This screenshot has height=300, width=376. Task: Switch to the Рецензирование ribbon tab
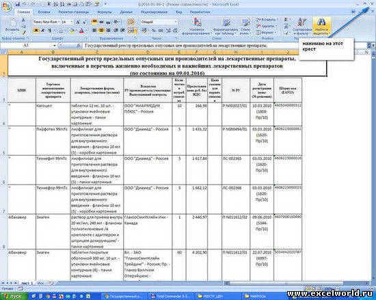[154, 12]
